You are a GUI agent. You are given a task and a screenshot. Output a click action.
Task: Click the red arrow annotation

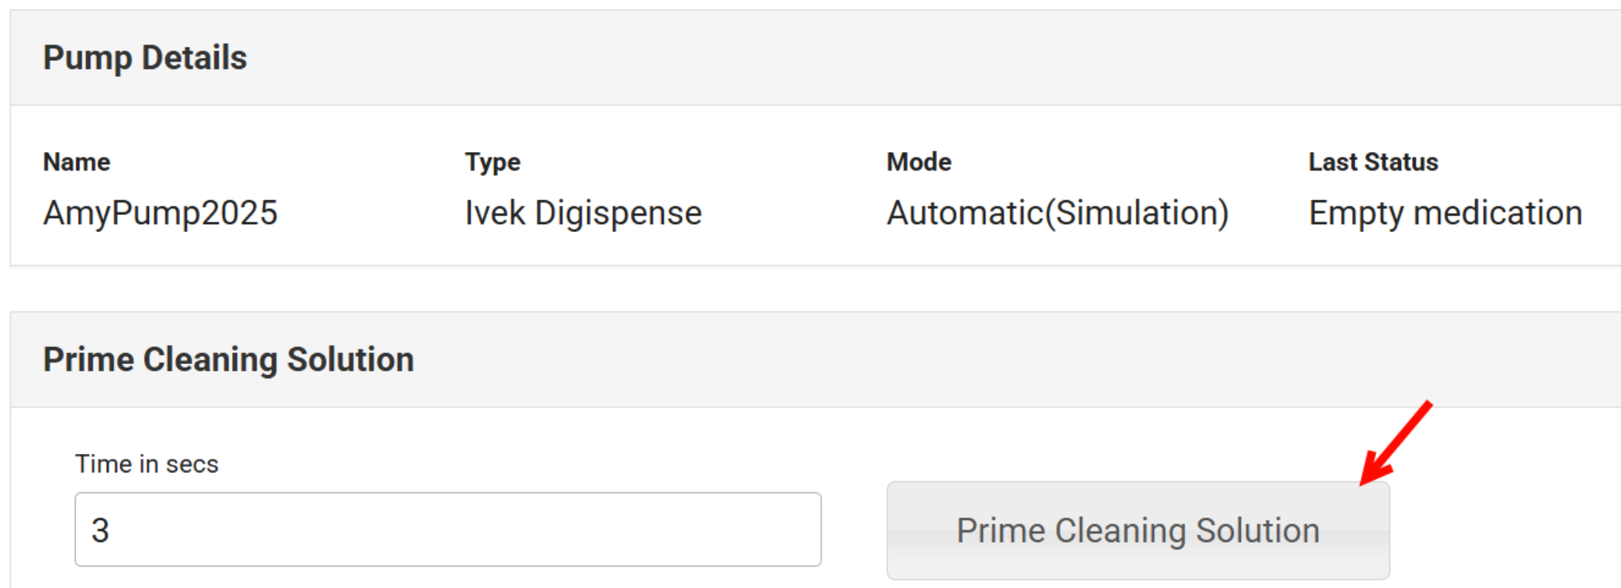[x=1395, y=443]
